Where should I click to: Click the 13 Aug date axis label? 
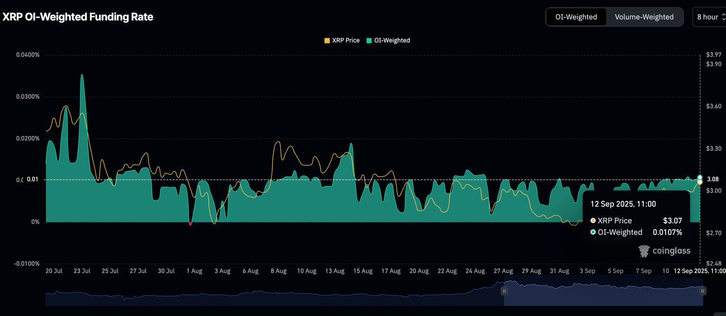(x=335, y=271)
